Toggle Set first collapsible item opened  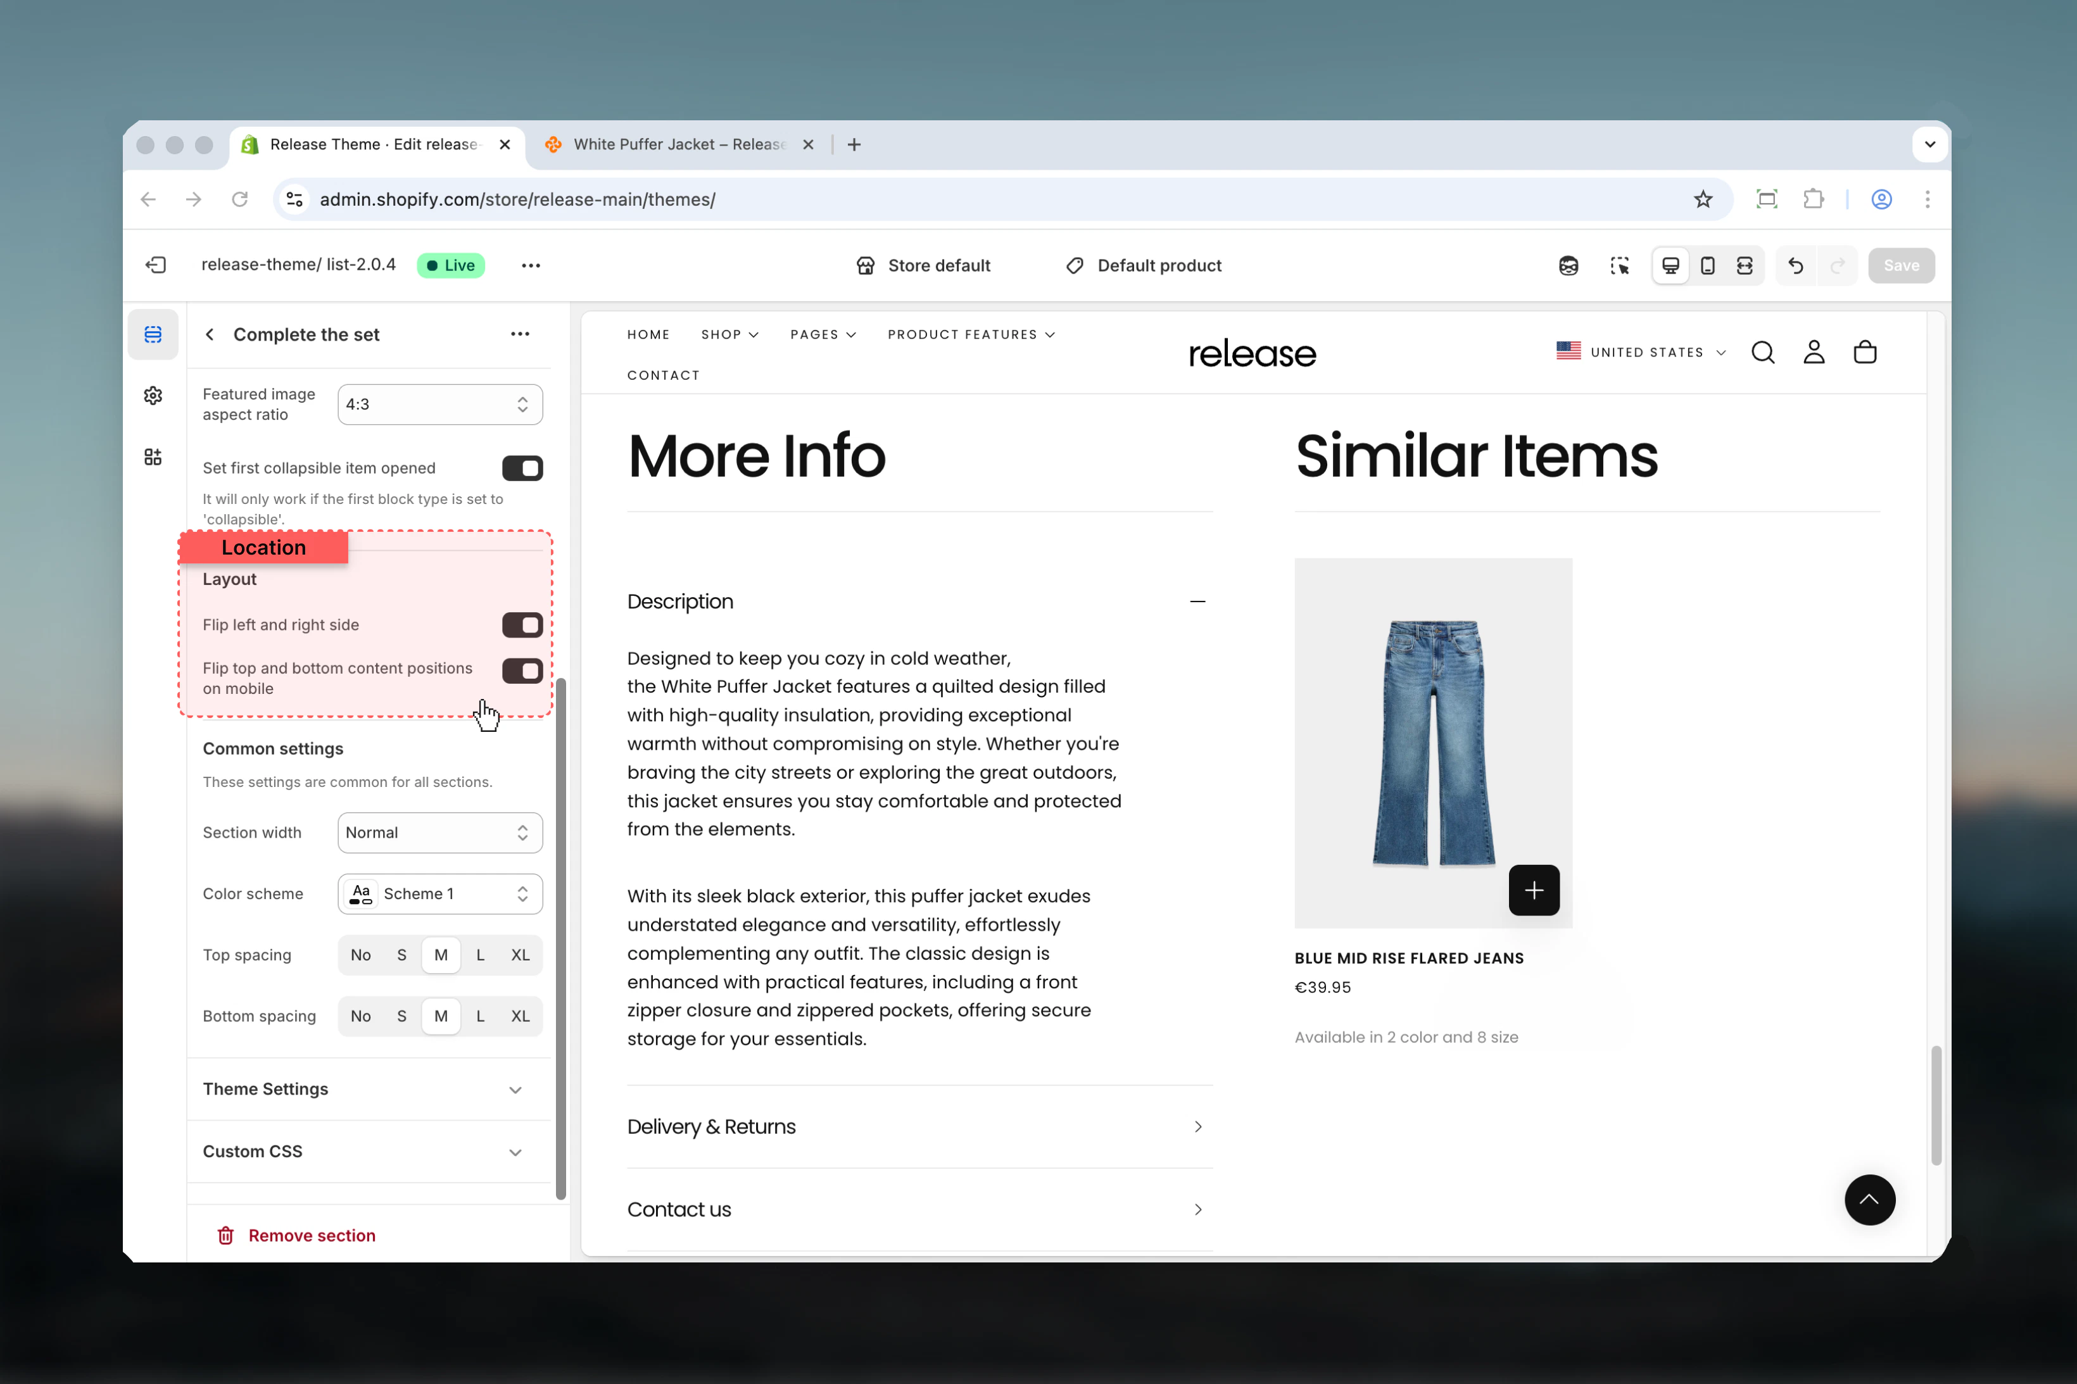522,468
